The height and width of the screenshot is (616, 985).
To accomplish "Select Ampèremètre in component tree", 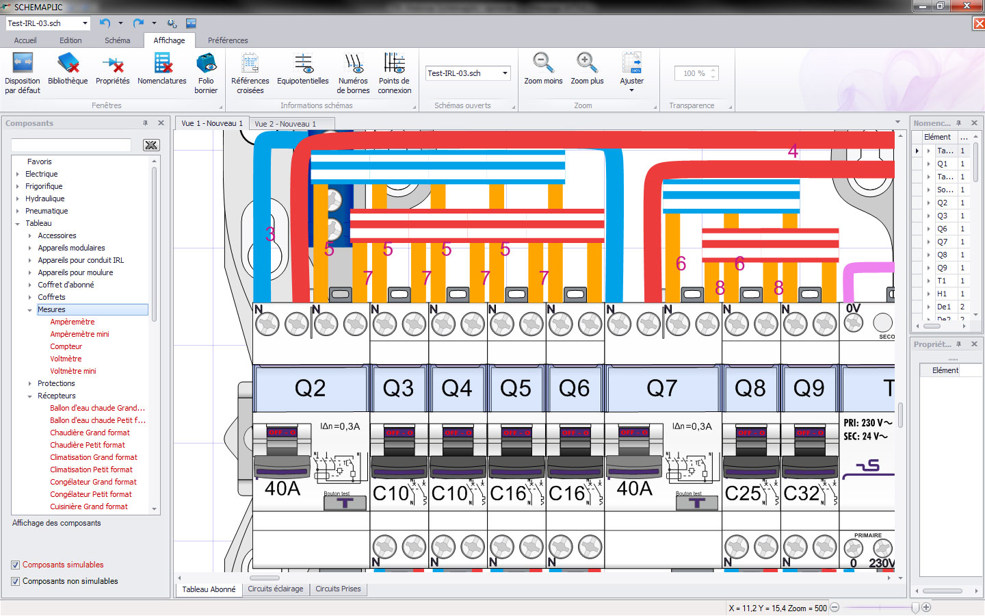I will (x=73, y=322).
